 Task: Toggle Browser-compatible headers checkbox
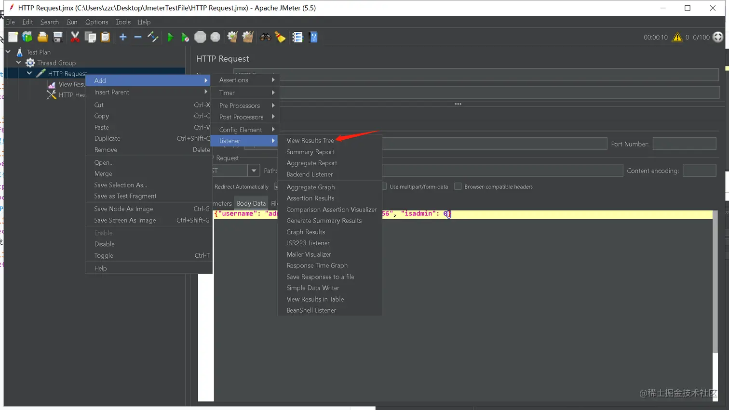458,186
